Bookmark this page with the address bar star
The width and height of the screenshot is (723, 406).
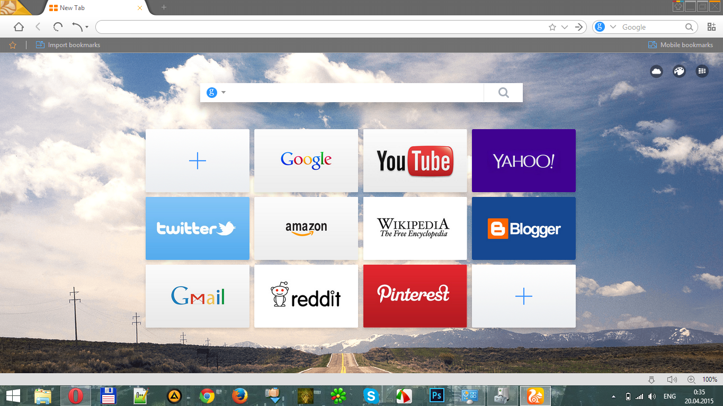[x=552, y=27]
